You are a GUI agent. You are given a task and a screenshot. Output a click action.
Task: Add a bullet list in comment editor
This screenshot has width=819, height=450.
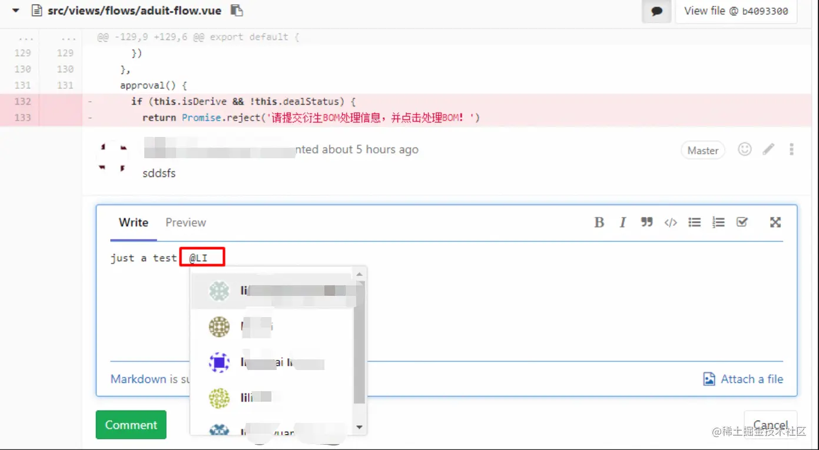(695, 222)
